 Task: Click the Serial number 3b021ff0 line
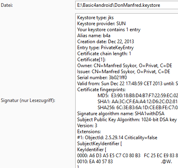pyautogui.click(x=102, y=78)
